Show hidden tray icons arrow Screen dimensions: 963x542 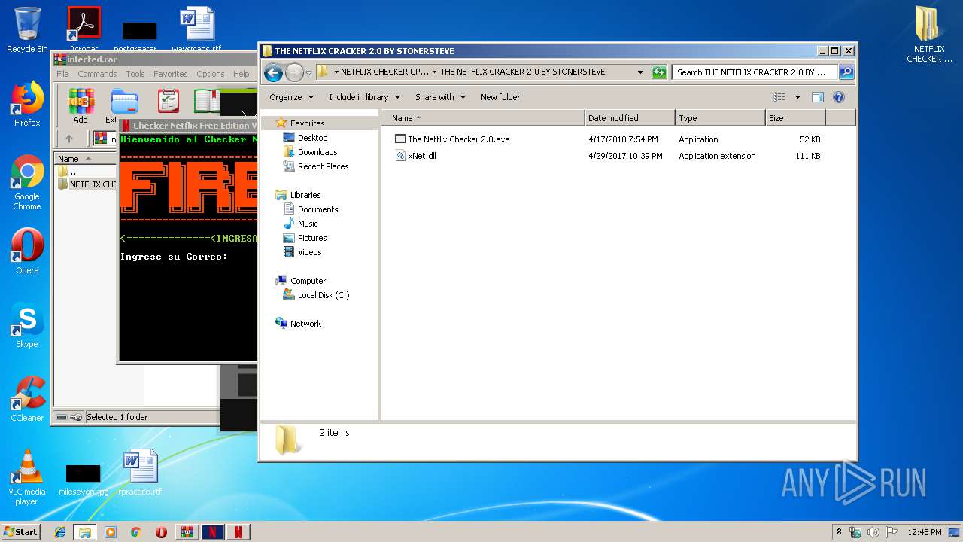click(839, 532)
